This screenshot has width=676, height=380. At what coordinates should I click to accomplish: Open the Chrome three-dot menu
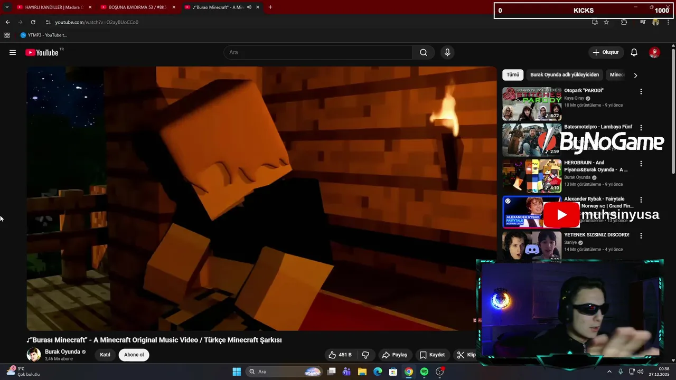click(668, 22)
